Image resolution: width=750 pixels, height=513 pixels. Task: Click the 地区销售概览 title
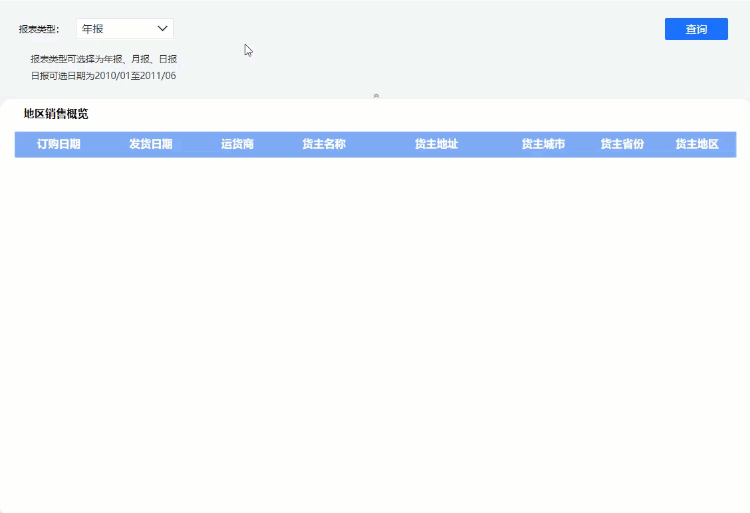click(x=56, y=114)
